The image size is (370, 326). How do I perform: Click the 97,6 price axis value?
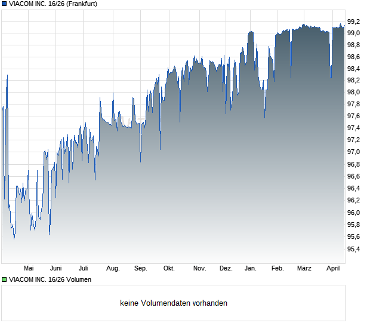pos(354,116)
